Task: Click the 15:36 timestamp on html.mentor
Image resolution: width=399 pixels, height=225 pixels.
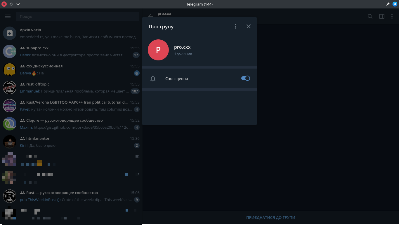Action: pyautogui.click(x=135, y=138)
